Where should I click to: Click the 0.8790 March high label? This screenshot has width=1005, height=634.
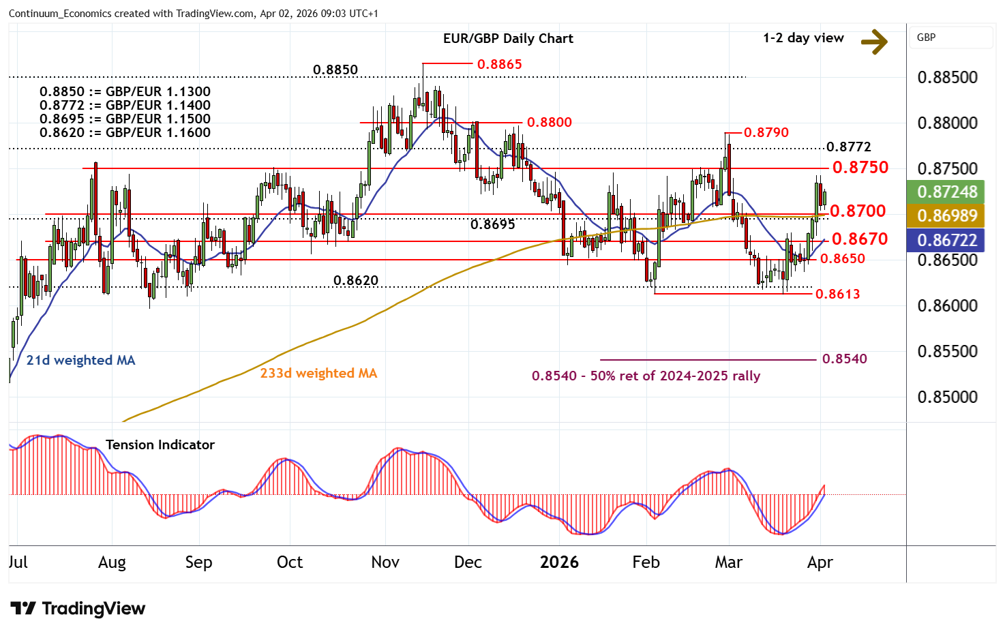766,132
